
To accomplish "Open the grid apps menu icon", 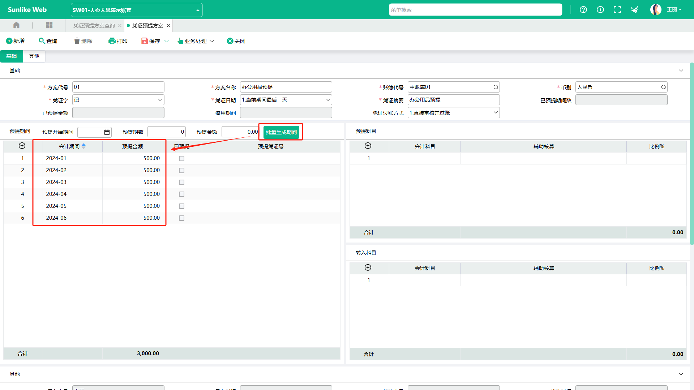I will tap(49, 25).
